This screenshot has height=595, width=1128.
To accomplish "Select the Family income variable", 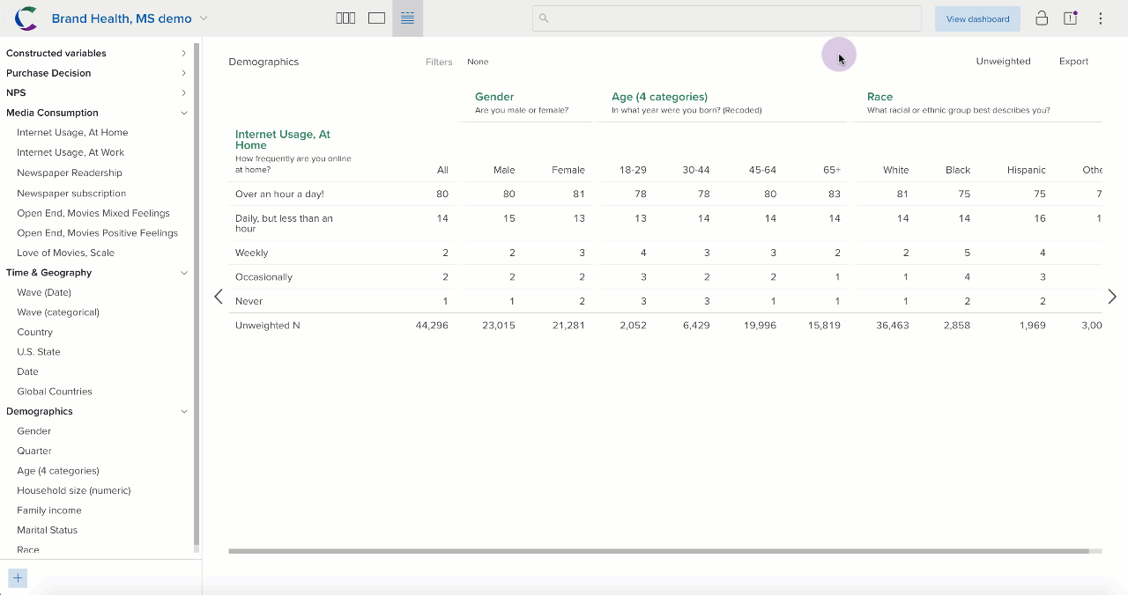I will click(x=49, y=511).
